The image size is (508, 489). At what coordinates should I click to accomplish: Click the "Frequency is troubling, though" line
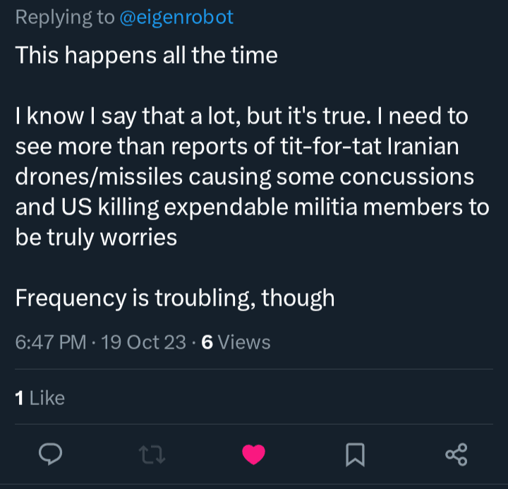[174, 298]
